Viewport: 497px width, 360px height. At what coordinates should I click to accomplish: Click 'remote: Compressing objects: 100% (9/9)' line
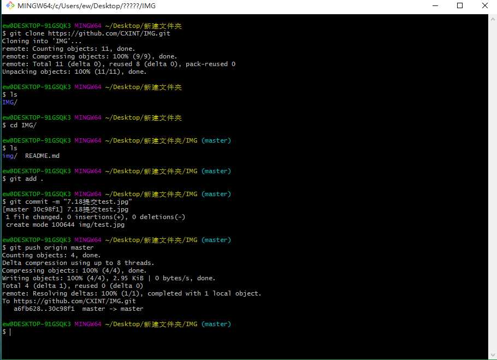click(x=90, y=56)
